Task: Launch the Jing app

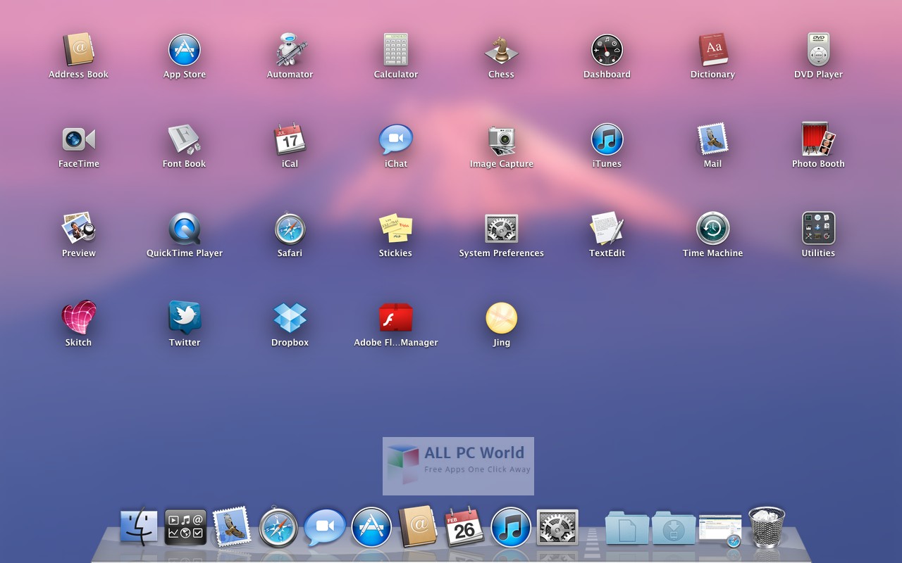Action: pyautogui.click(x=502, y=318)
